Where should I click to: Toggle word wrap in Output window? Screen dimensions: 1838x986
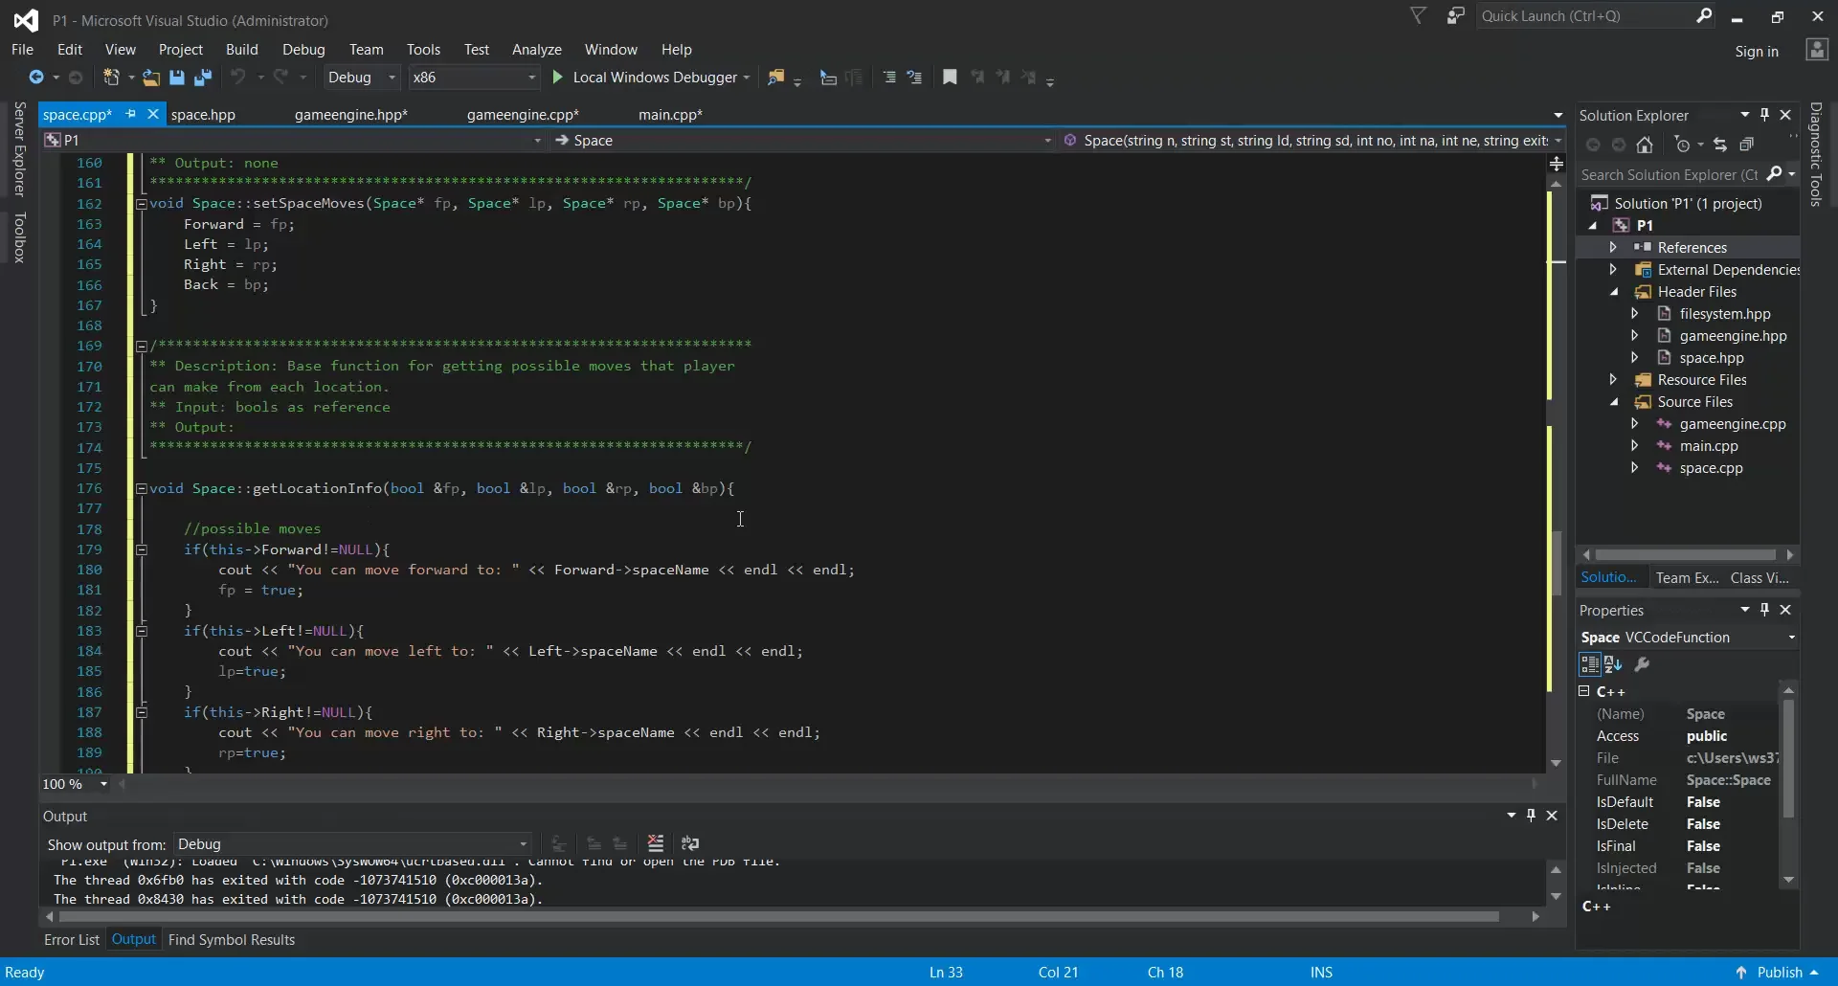(x=690, y=843)
